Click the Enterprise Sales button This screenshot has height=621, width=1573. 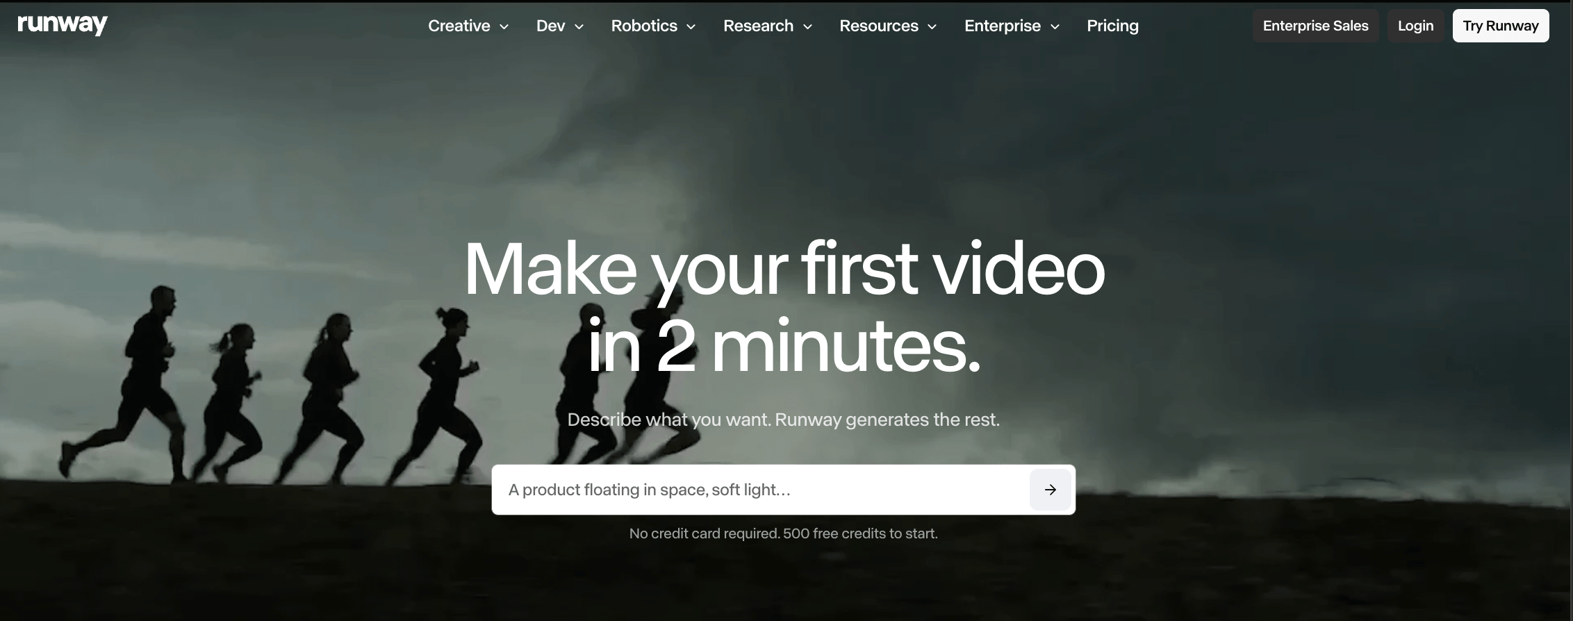pyautogui.click(x=1315, y=26)
